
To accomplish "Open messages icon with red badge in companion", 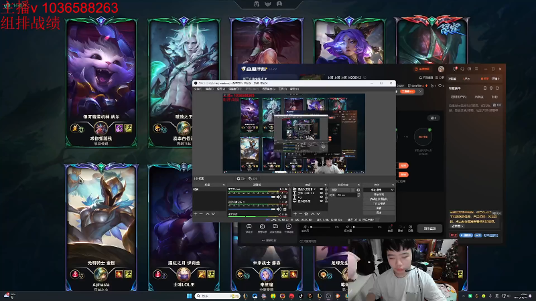I will tap(455, 69).
